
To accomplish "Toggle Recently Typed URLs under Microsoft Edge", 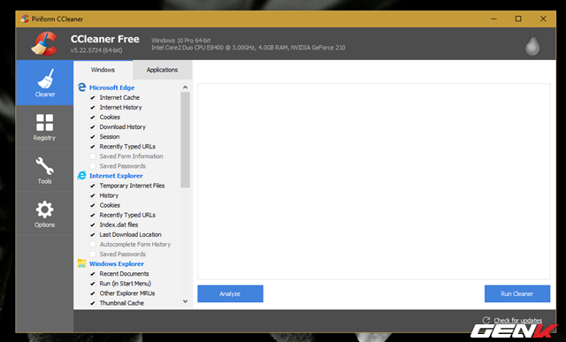I will [93, 147].
